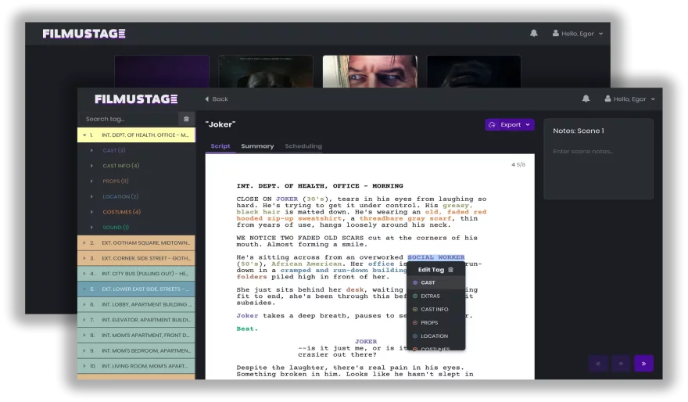The height and width of the screenshot is (402, 688).
Task: Select scene 3 EXT. CORNER, SIDE STREET
Action: click(x=137, y=258)
